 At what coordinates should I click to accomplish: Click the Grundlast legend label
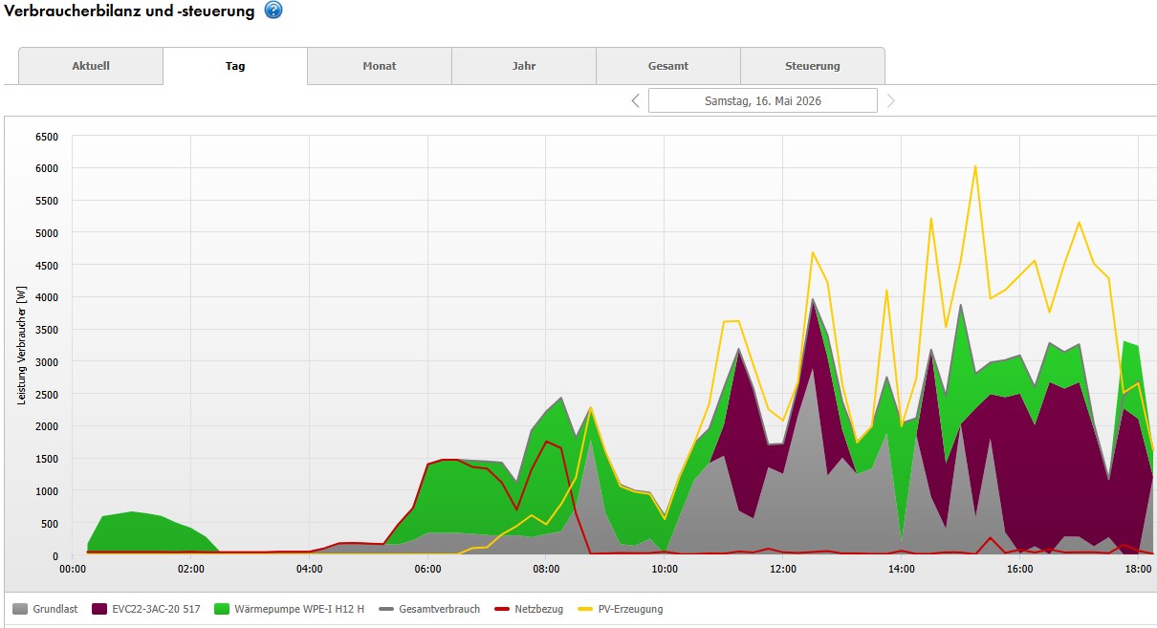pos(55,609)
